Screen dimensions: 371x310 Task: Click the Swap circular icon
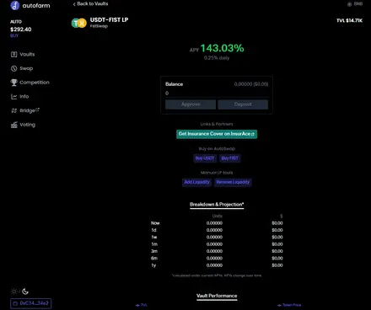click(14, 68)
